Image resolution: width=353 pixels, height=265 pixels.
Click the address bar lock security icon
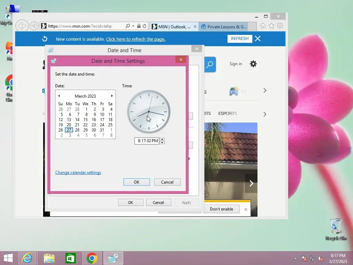click(x=139, y=26)
